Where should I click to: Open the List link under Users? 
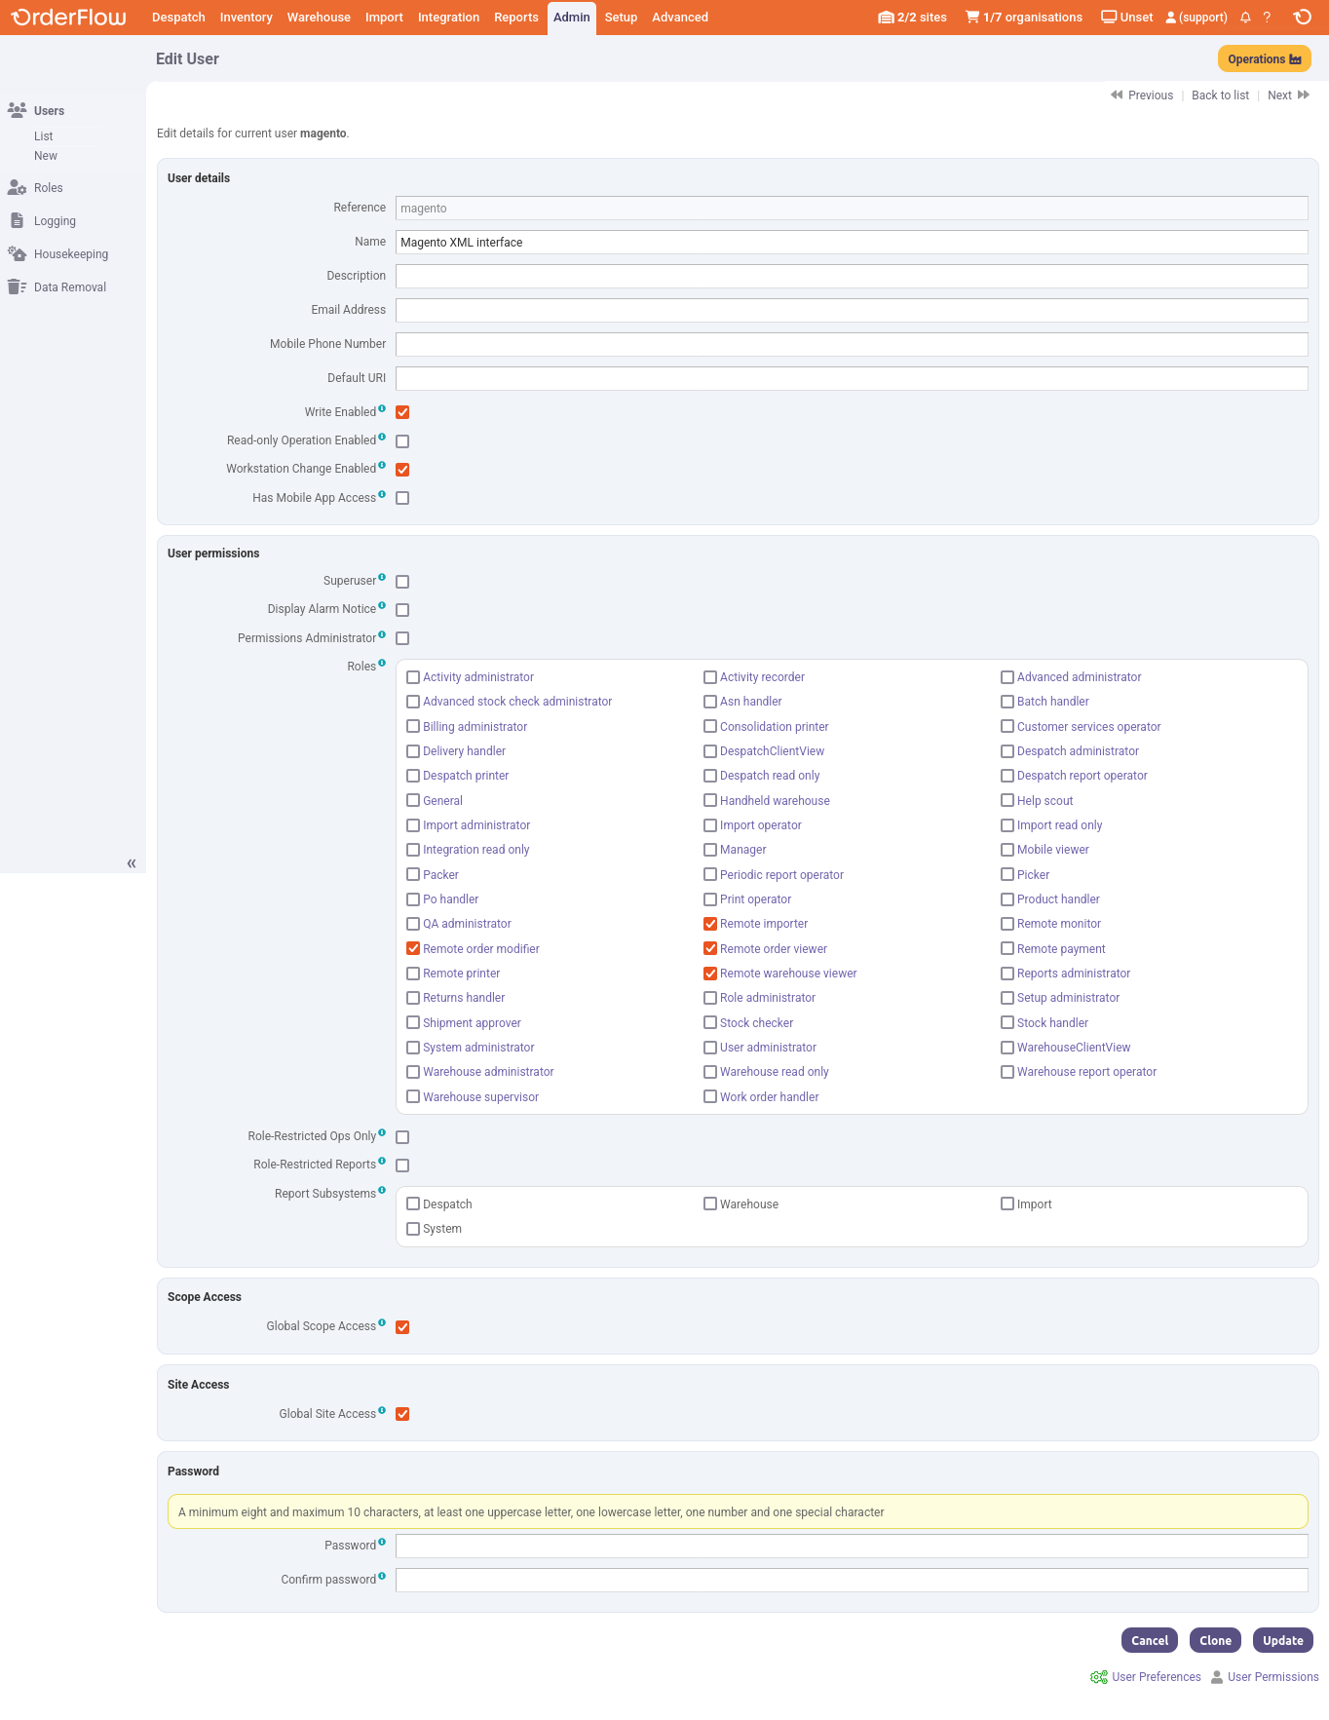click(43, 136)
